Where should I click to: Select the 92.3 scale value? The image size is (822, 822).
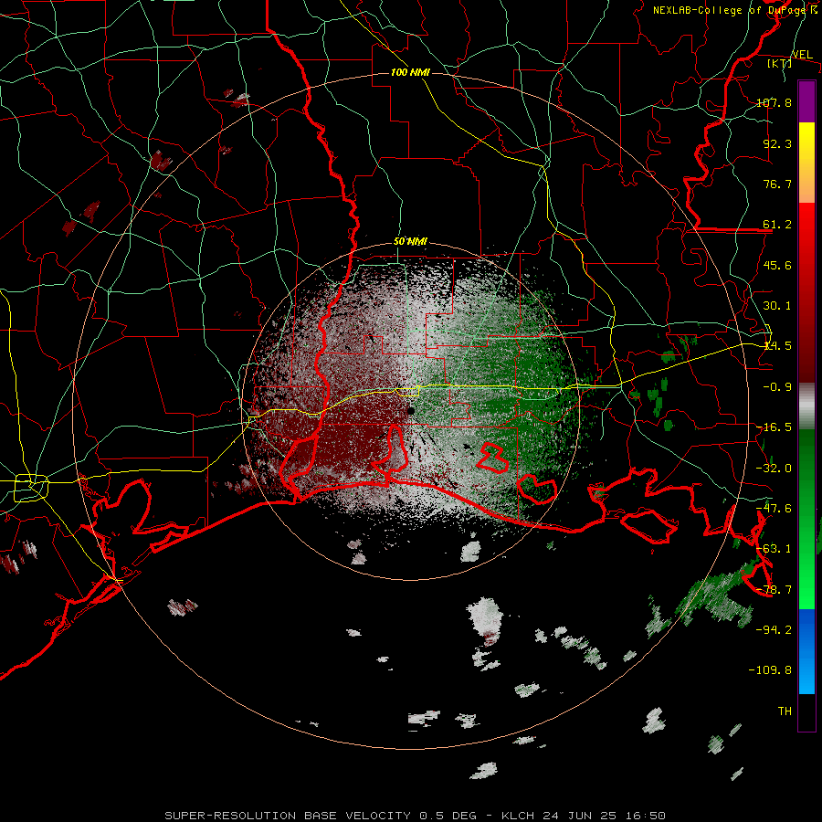[777, 143]
